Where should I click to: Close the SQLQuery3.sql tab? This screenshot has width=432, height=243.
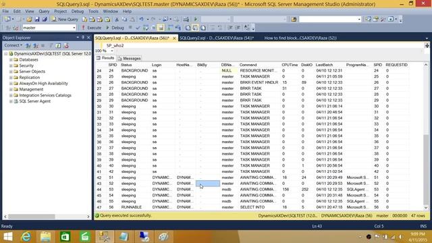pyautogui.click(x=174, y=38)
